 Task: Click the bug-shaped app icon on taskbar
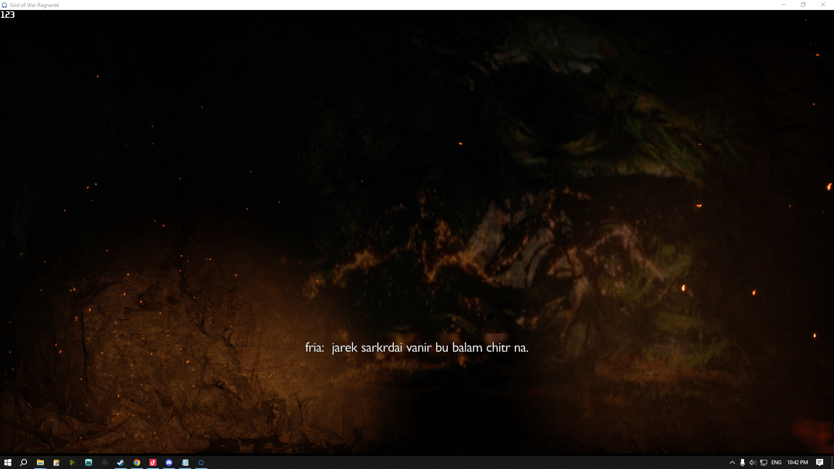(x=104, y=462)
